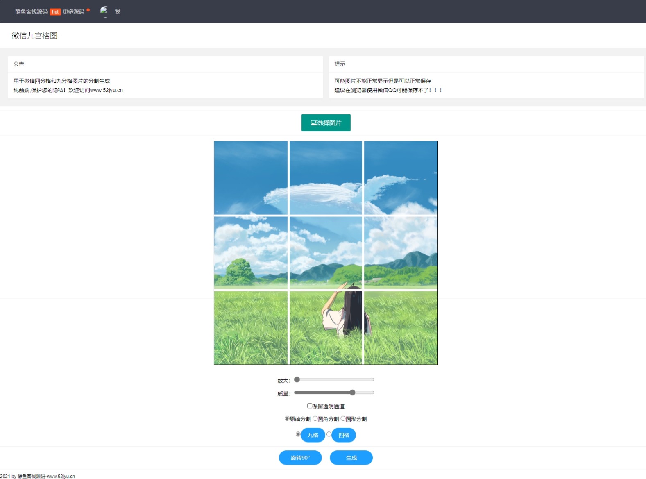This screenshot has height=479, width=646.
Task: Open the 静鱼客栈源码 menu item
Action: [x=31, y=12]
